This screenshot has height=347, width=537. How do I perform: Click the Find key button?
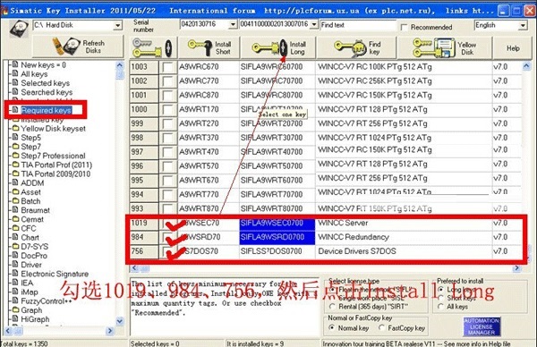coord(356,47)
